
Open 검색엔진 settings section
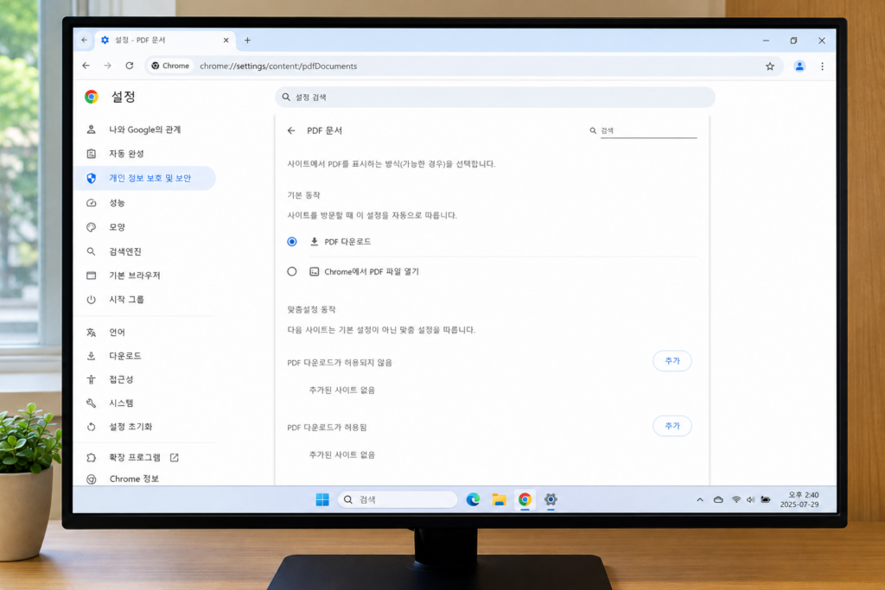145,251
